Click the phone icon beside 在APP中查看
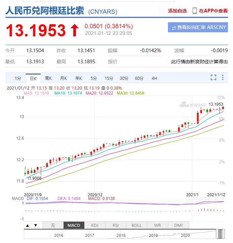Screen dimensions: 233x243 (x=195, y=11)
